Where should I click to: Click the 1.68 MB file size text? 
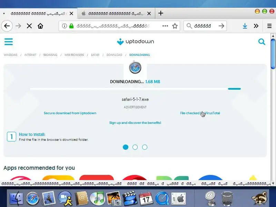152,82
